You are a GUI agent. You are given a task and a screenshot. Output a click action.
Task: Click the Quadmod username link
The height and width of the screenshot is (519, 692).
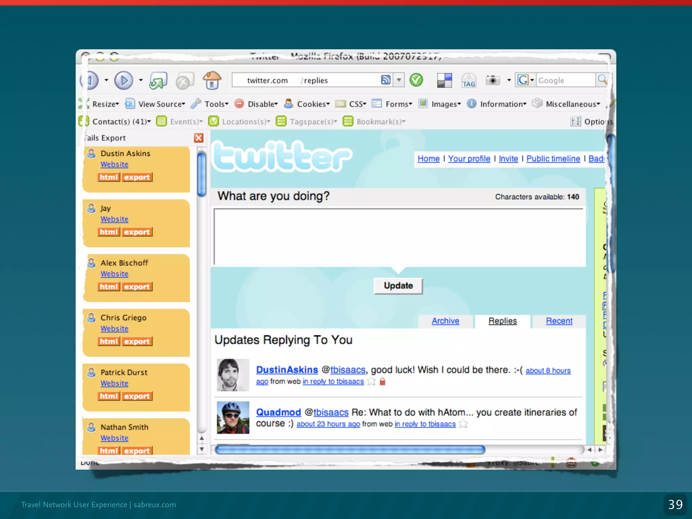pyautogui.click(x=278, y=412)
